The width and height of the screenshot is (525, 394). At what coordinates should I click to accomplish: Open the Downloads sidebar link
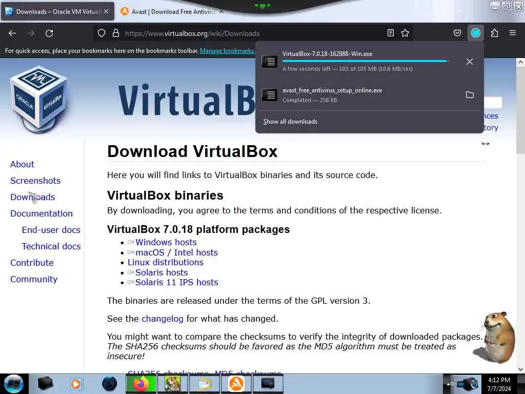(x=32, y=197)
